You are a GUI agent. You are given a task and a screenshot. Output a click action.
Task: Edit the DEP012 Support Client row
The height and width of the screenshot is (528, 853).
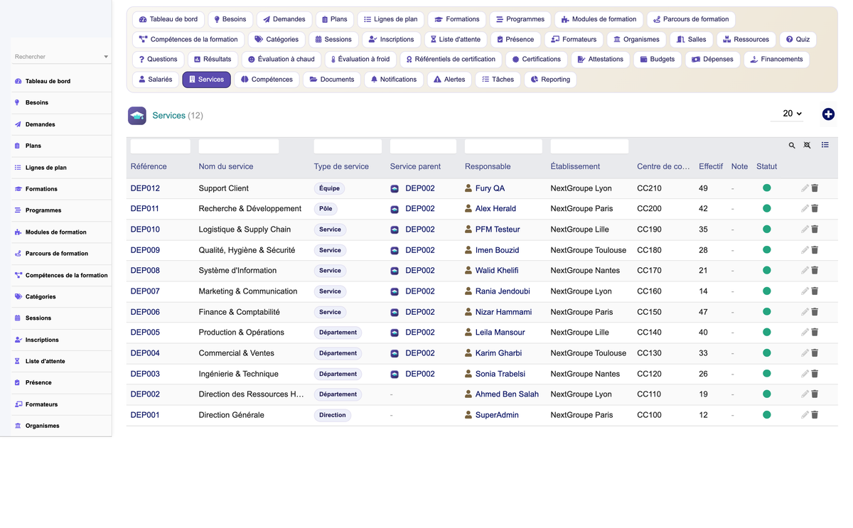pyautogui.click(x=805, y=188)
